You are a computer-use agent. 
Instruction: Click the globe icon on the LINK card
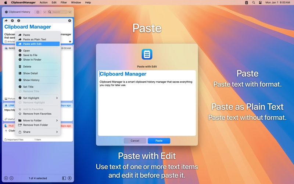(6, 105)
